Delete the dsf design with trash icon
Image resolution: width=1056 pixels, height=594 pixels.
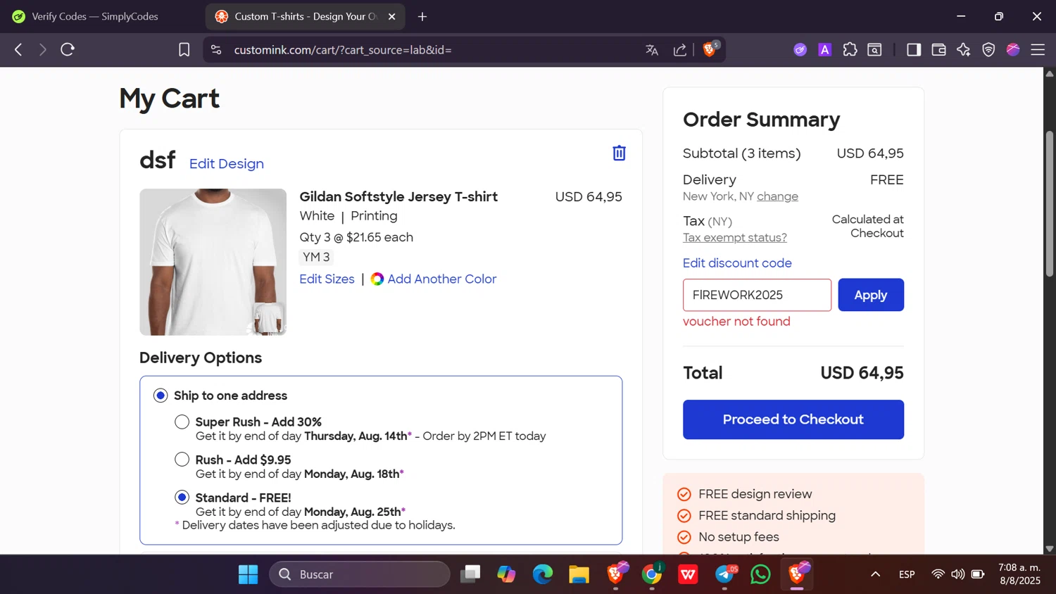tap(619, 153)
